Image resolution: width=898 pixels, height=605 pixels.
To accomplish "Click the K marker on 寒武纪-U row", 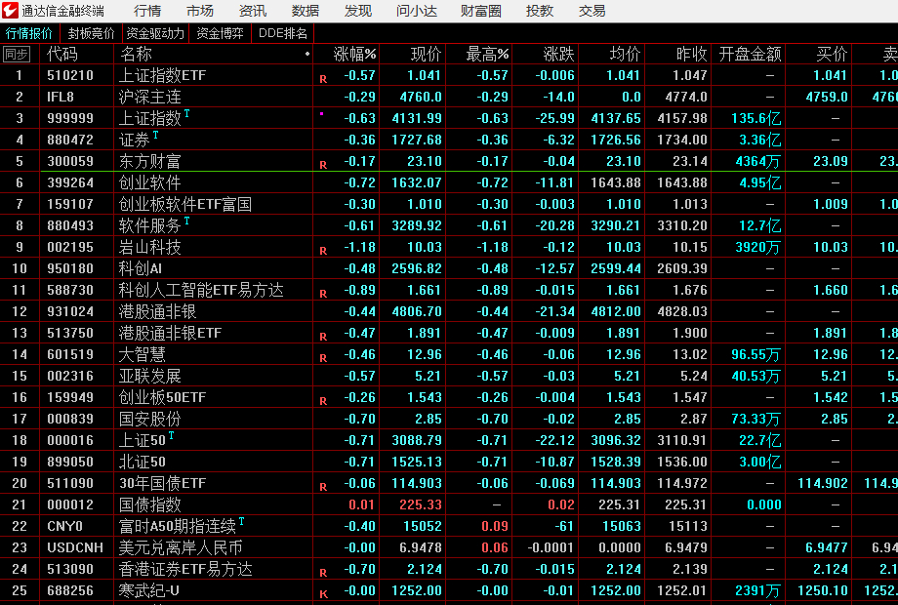I will click(x=323, y=594).
